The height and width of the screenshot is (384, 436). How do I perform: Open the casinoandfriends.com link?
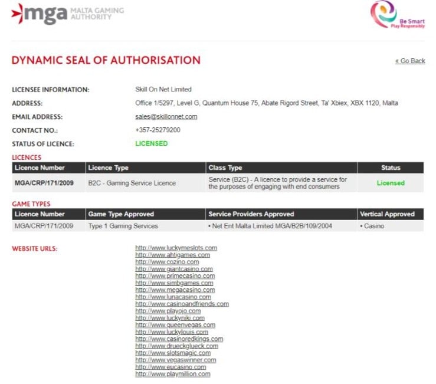coord(182,304)
